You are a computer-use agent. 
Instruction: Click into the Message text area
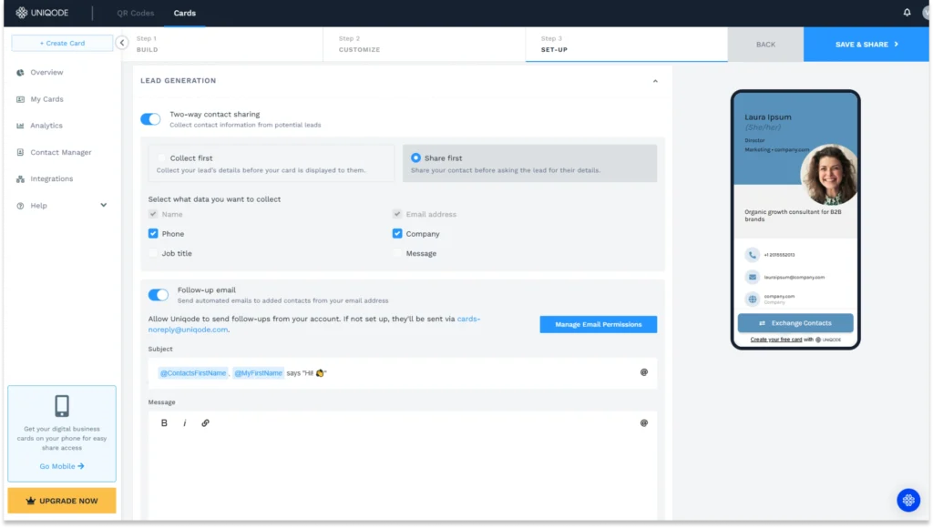pyautogui.click(x=402, y=476)
